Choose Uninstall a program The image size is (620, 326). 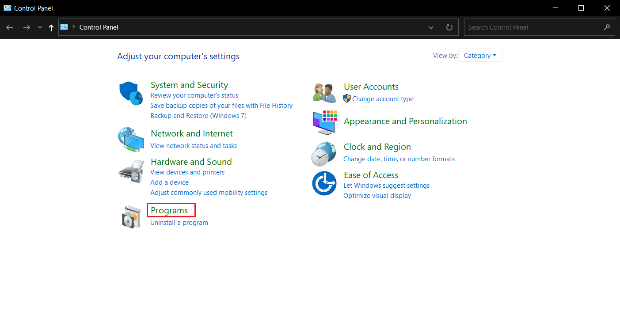pyautogui.click(x=179, y=223)
